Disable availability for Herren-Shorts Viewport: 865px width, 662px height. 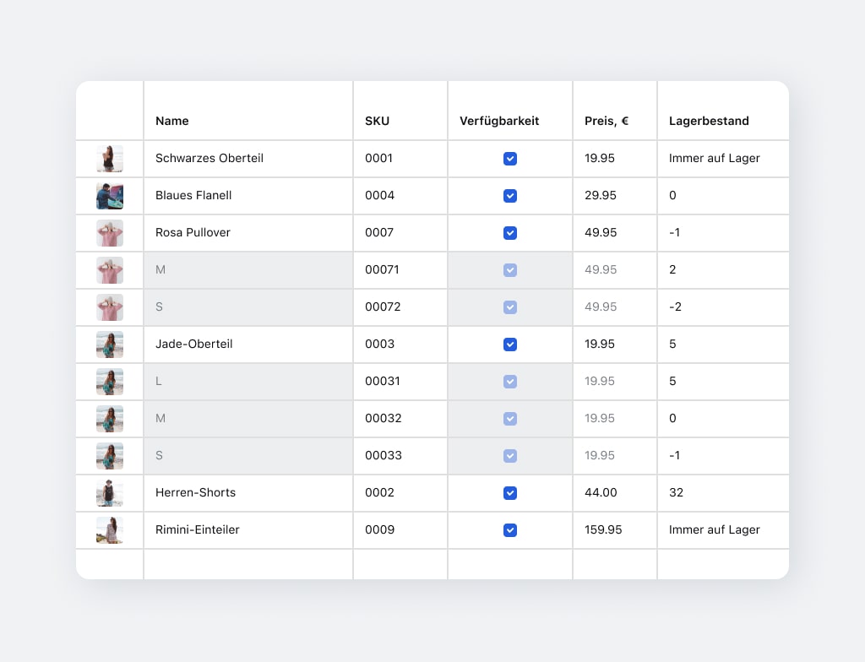pyautogui.click(x=510, y=493)
